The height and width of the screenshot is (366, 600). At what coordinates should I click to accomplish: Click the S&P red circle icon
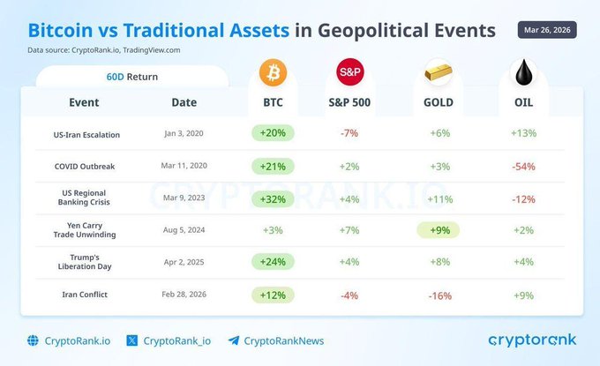pos(350,71)
